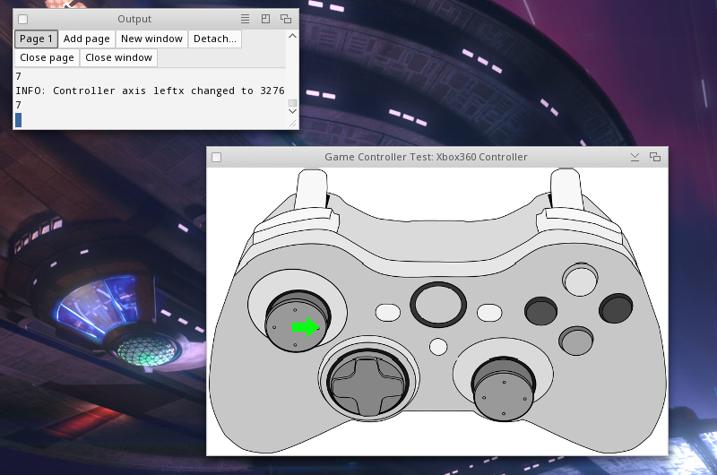This screenshot has width=717, height=475.
Task: Click the right B face button
Action: (616, 307)
